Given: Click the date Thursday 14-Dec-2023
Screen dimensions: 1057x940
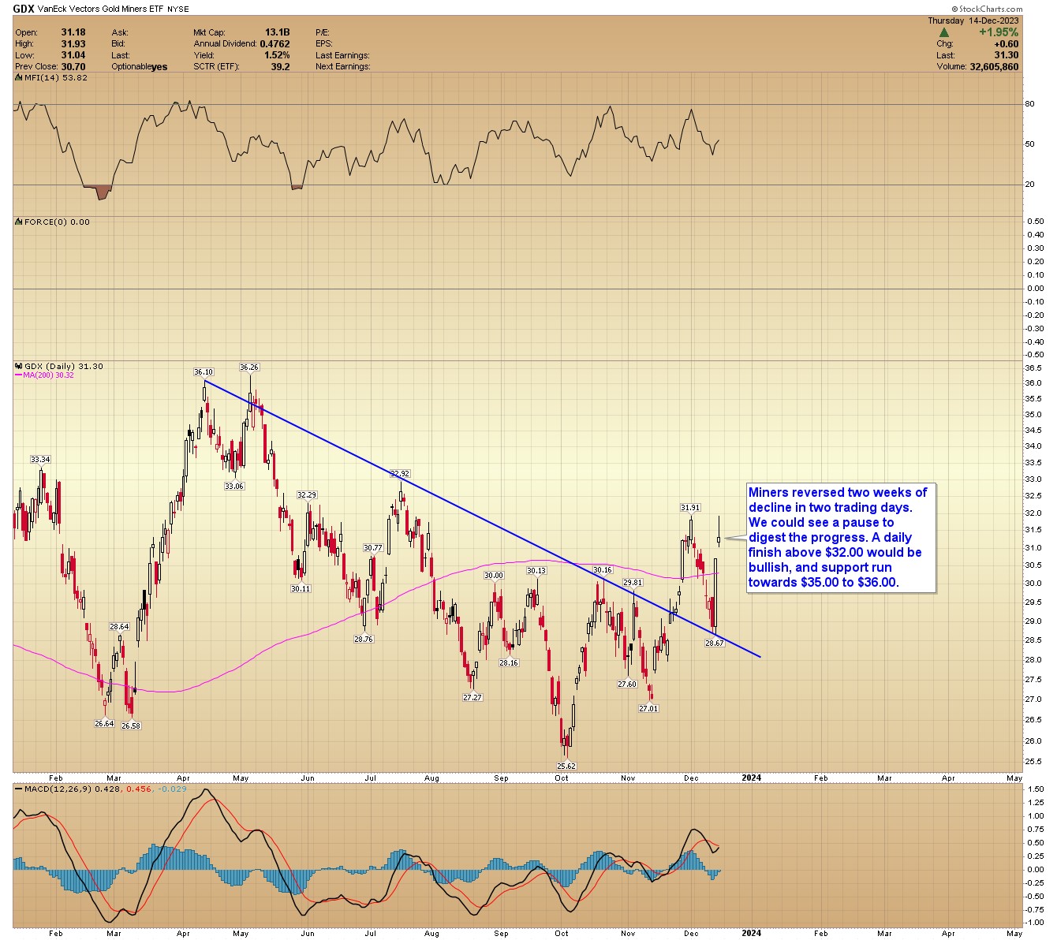Looking at the screenshot, I should [973, 21].
